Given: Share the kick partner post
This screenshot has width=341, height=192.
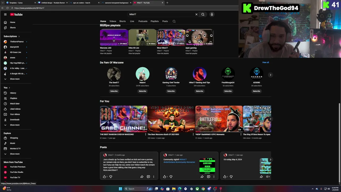Looking at the screenshot, I should coord(142,177).
